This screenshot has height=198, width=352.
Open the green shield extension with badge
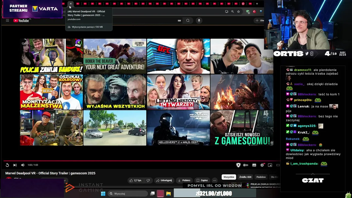[248, 12]
